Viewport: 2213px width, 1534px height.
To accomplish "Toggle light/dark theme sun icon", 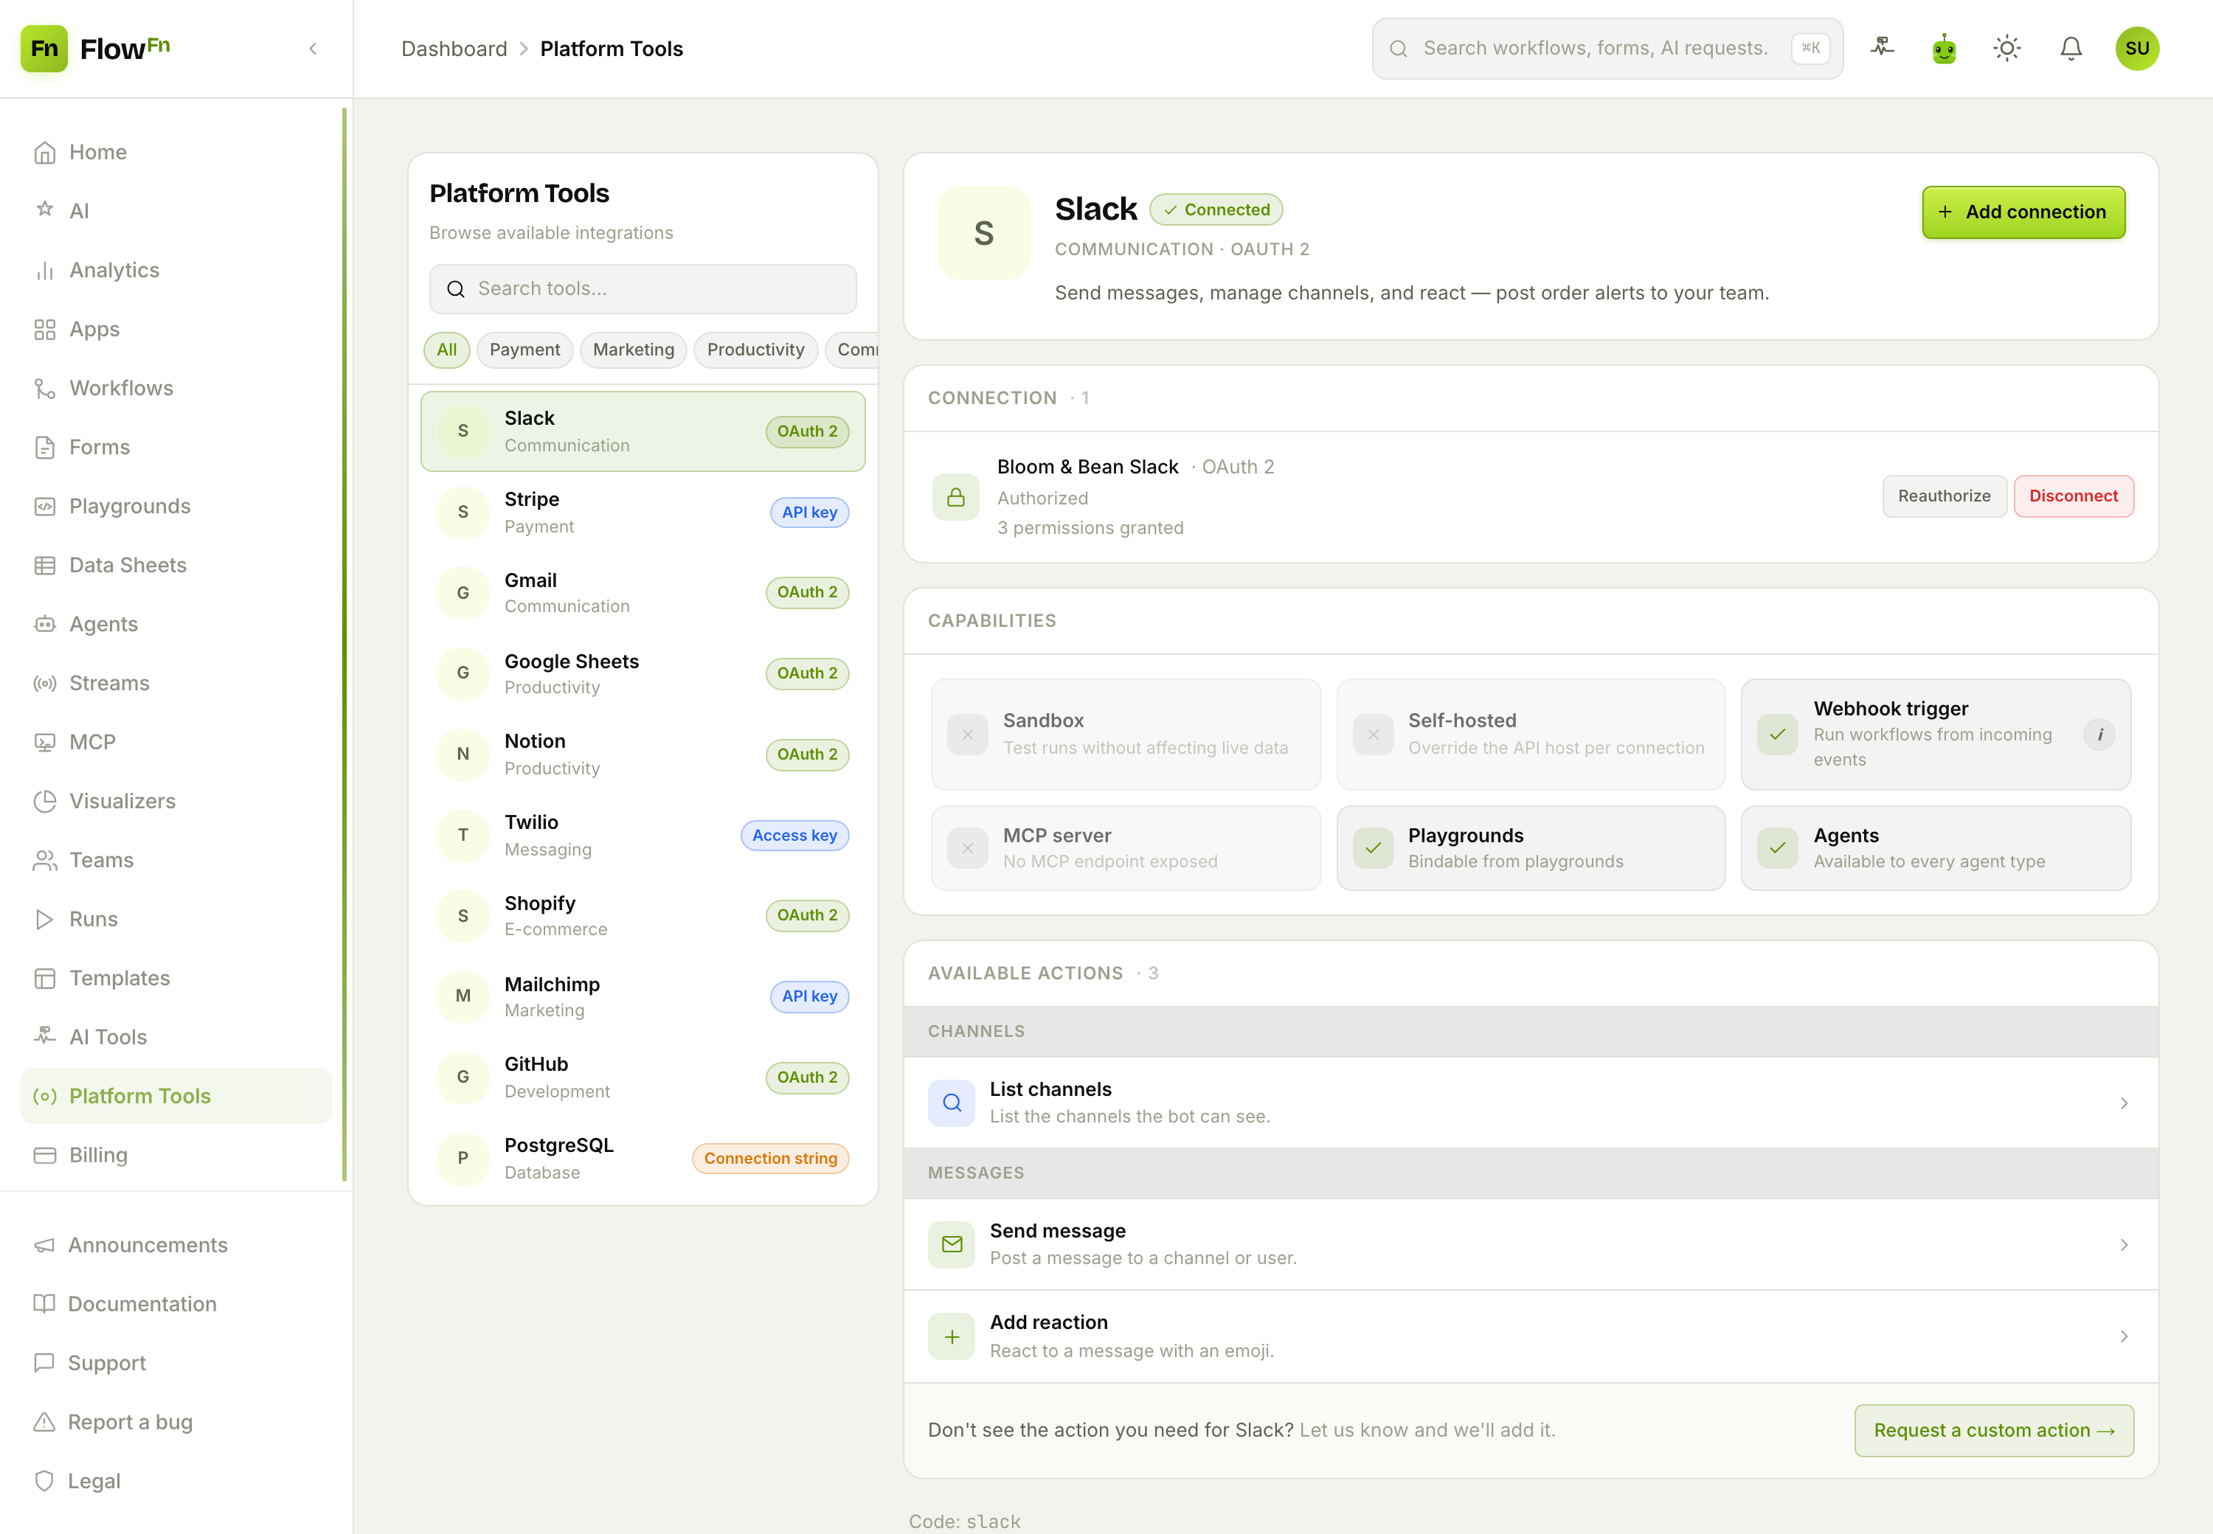I will [2007, 48].
